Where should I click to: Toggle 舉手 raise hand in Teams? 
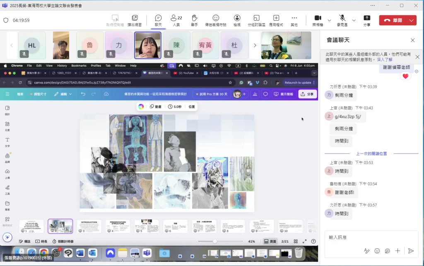(194, 21)
